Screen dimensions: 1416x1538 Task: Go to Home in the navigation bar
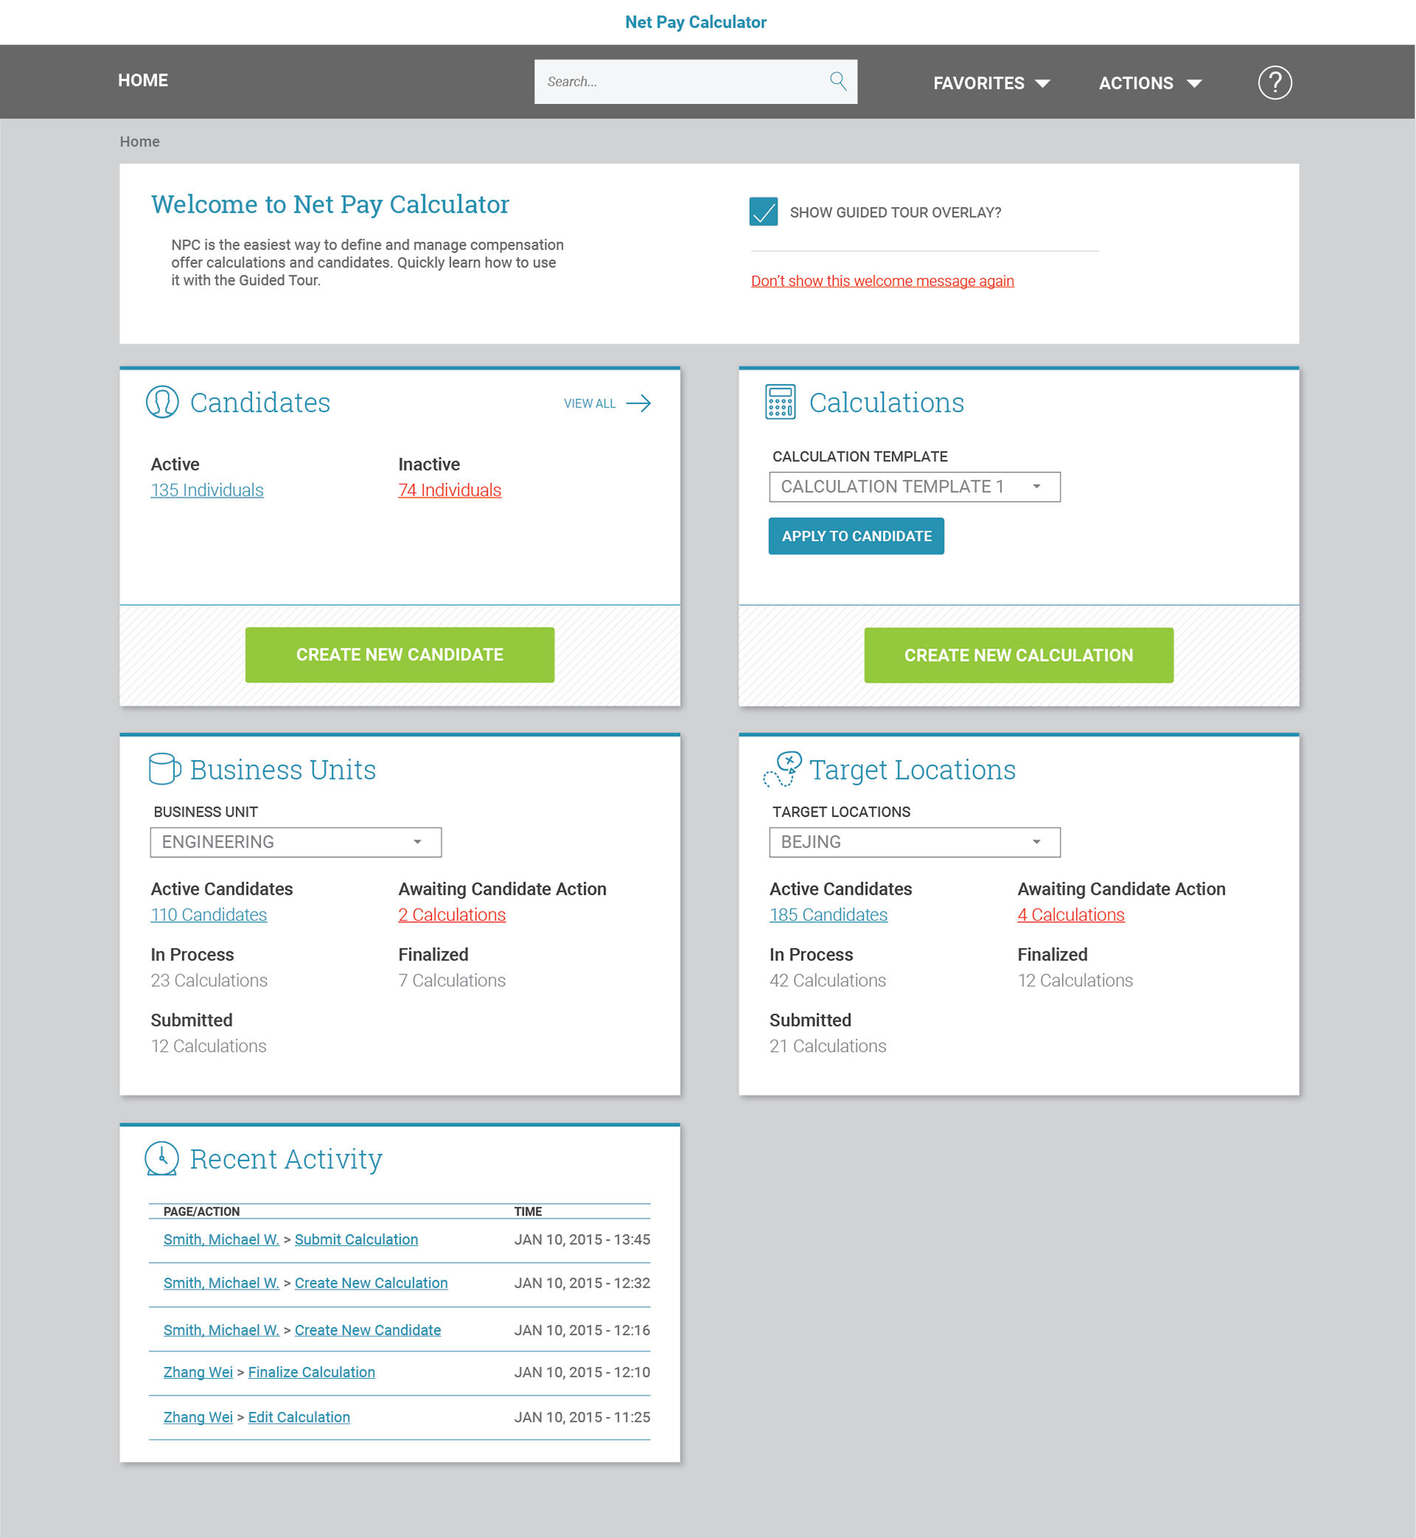point(142,80)
